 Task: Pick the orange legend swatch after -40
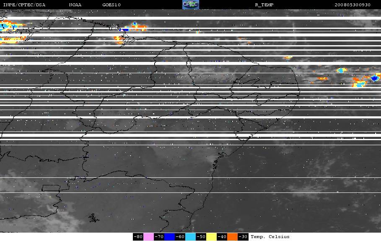click(x=232, y=237)
